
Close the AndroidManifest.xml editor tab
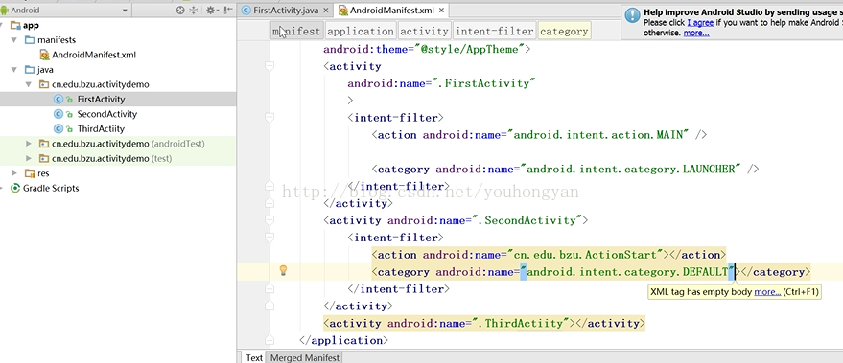coord(441,11)
